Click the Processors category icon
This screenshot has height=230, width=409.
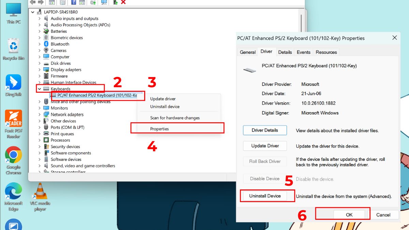pos(46,140)
